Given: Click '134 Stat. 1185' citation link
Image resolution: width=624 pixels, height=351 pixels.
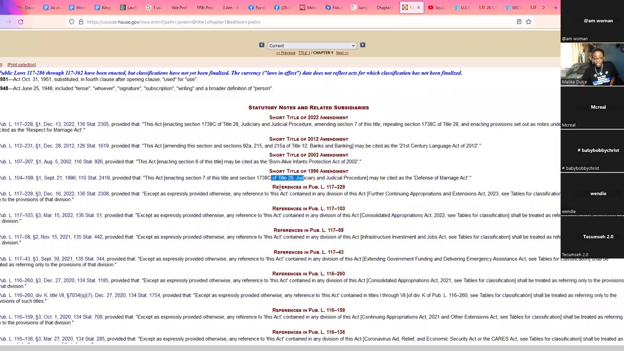Looking at the screenshot, I should [93, 281].
